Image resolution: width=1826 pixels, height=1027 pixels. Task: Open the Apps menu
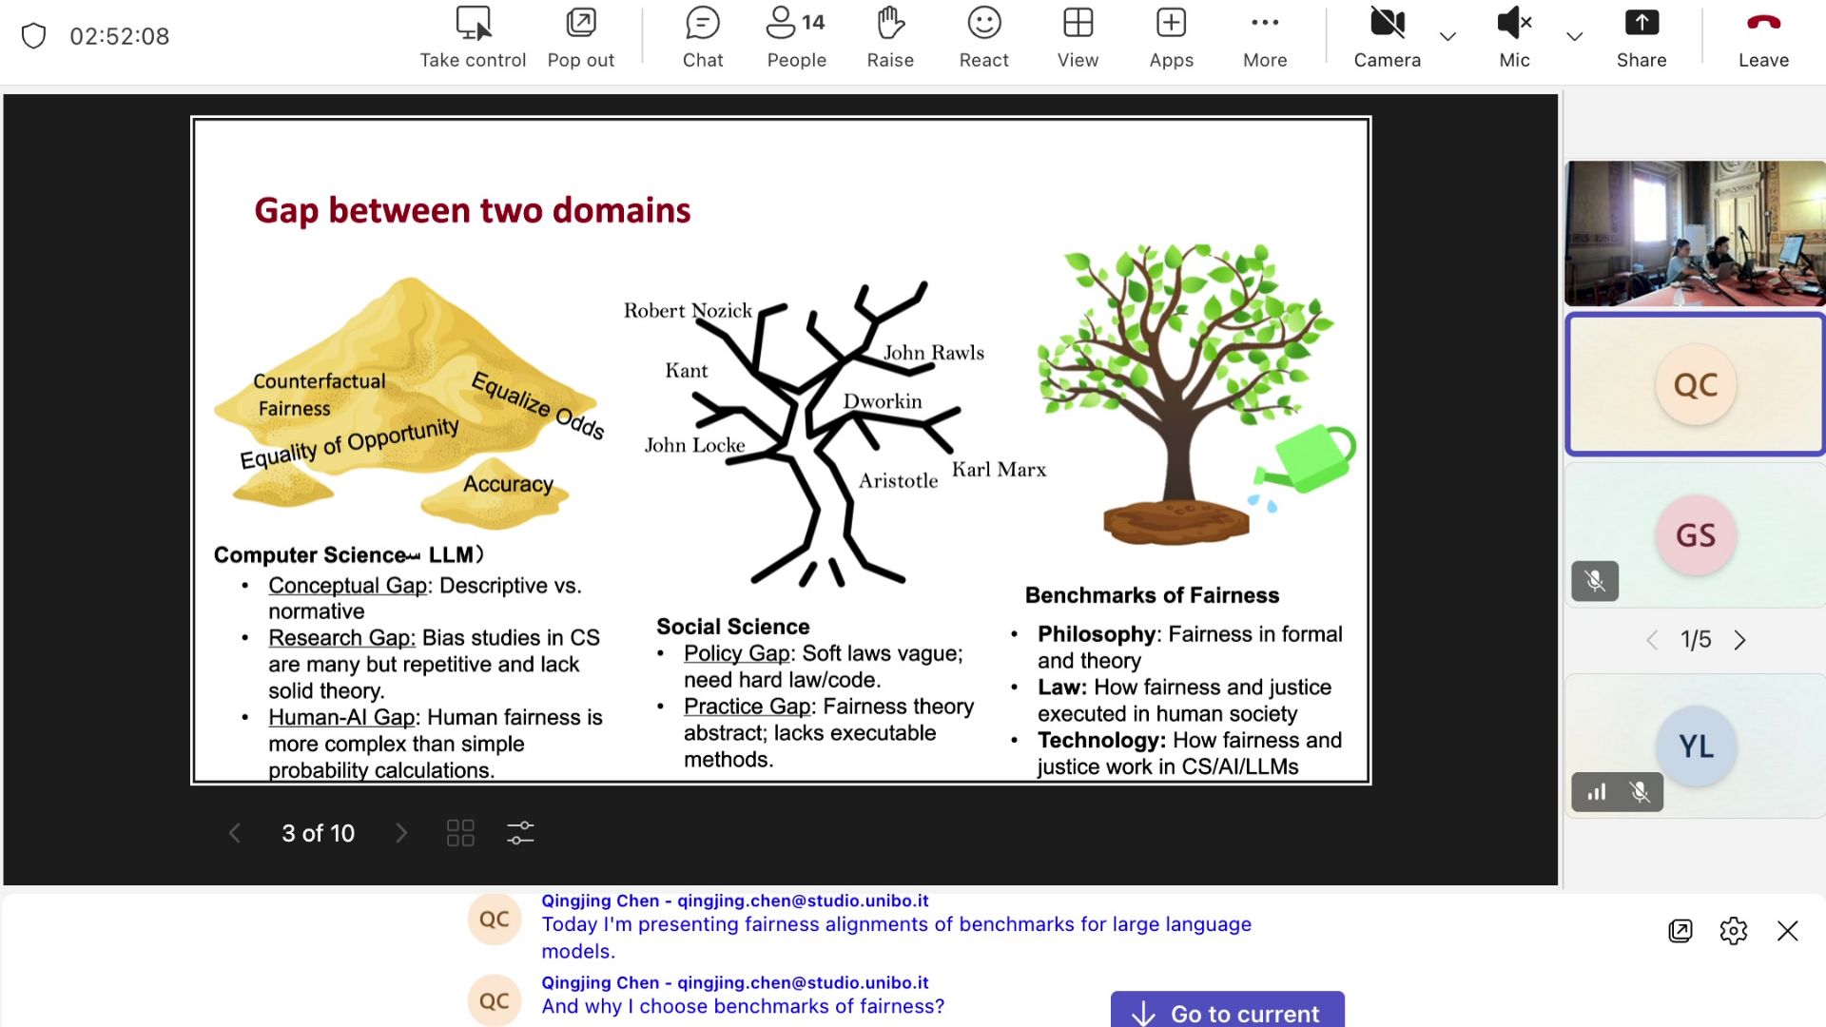(1171, 38)
